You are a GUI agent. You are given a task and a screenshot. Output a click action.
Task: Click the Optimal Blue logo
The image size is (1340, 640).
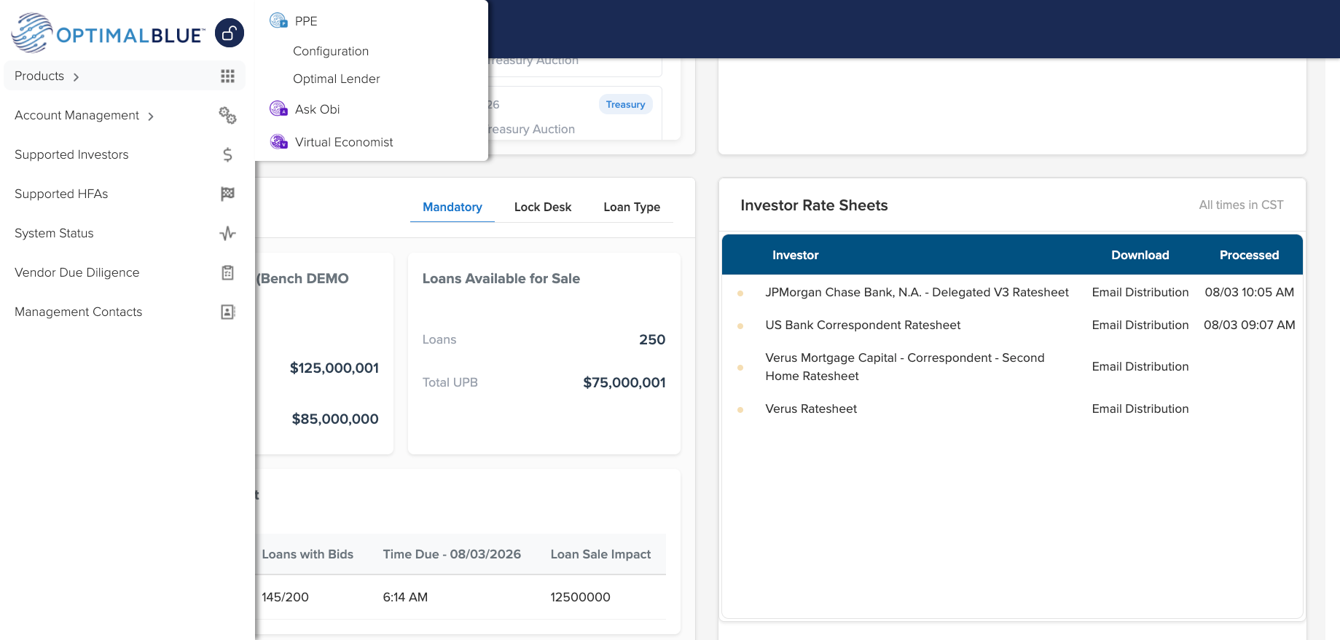point(109,33)
